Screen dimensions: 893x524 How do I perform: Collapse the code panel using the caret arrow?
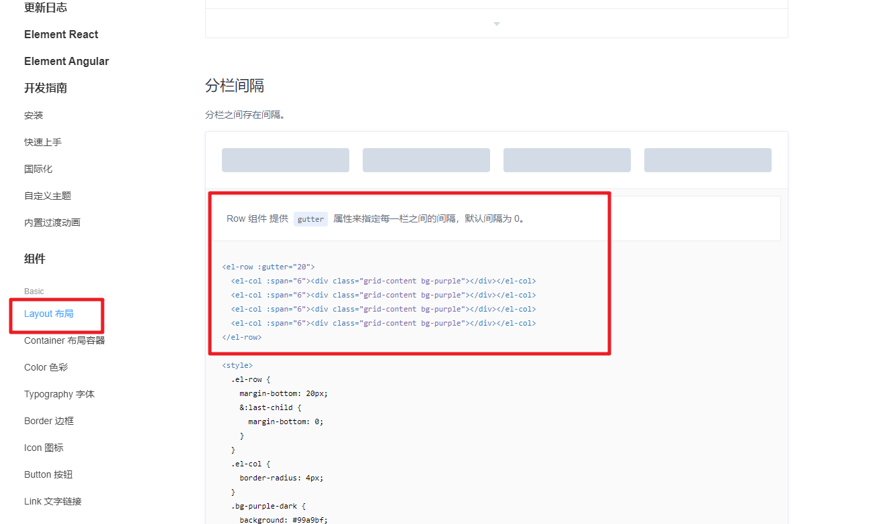[x=497, y=23]
